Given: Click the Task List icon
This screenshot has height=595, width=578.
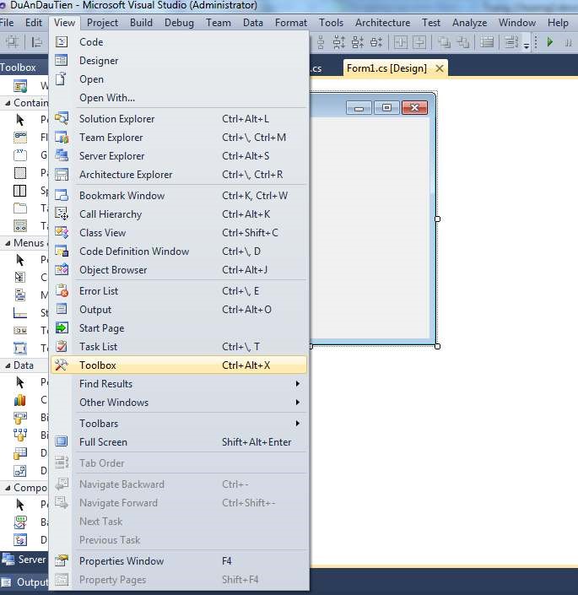Looking at the screenshot, I should click(x=62, y=347).
